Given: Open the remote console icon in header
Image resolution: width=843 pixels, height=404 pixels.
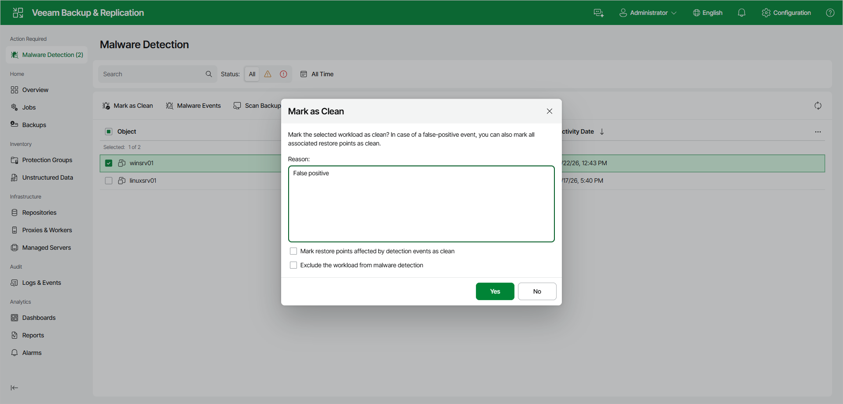Looking at the screenshot, I should point(599,13).
